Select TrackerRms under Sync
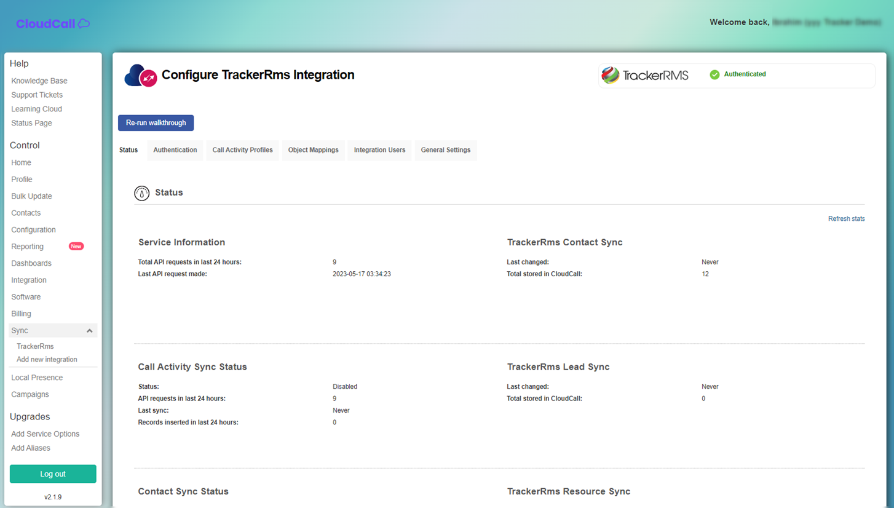Image resolution: width=894 pixels, height=508 pixels. point(35,346)
